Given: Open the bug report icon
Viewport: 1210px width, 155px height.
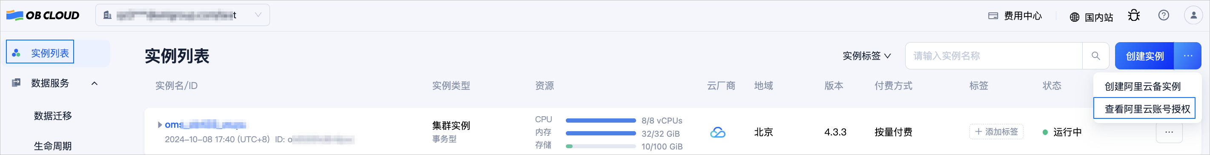Looking at the screenshot, I should (1134, 15).
